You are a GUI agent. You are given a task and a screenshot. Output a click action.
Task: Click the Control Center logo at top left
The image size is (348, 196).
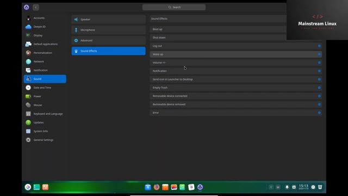27,7
